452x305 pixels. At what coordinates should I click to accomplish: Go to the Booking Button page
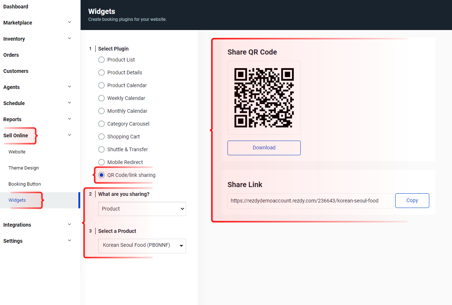[25, 184]
